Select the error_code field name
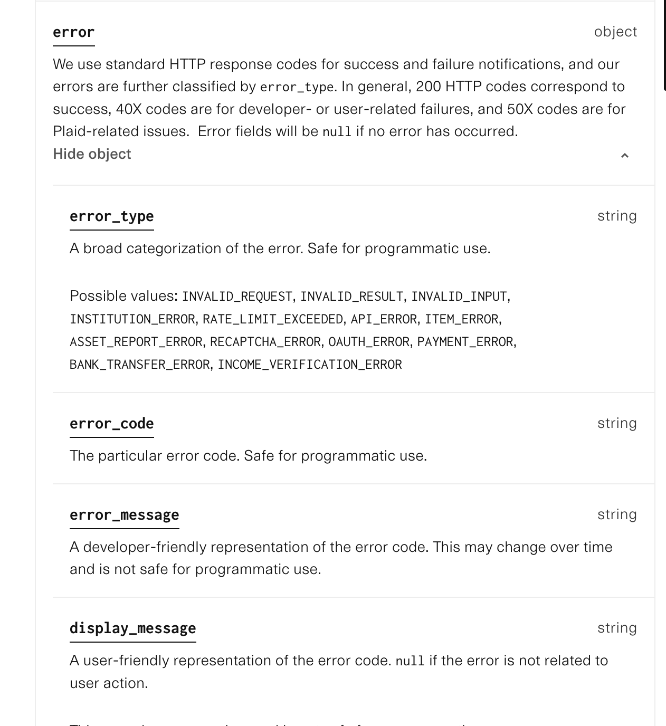 [111, 423]
